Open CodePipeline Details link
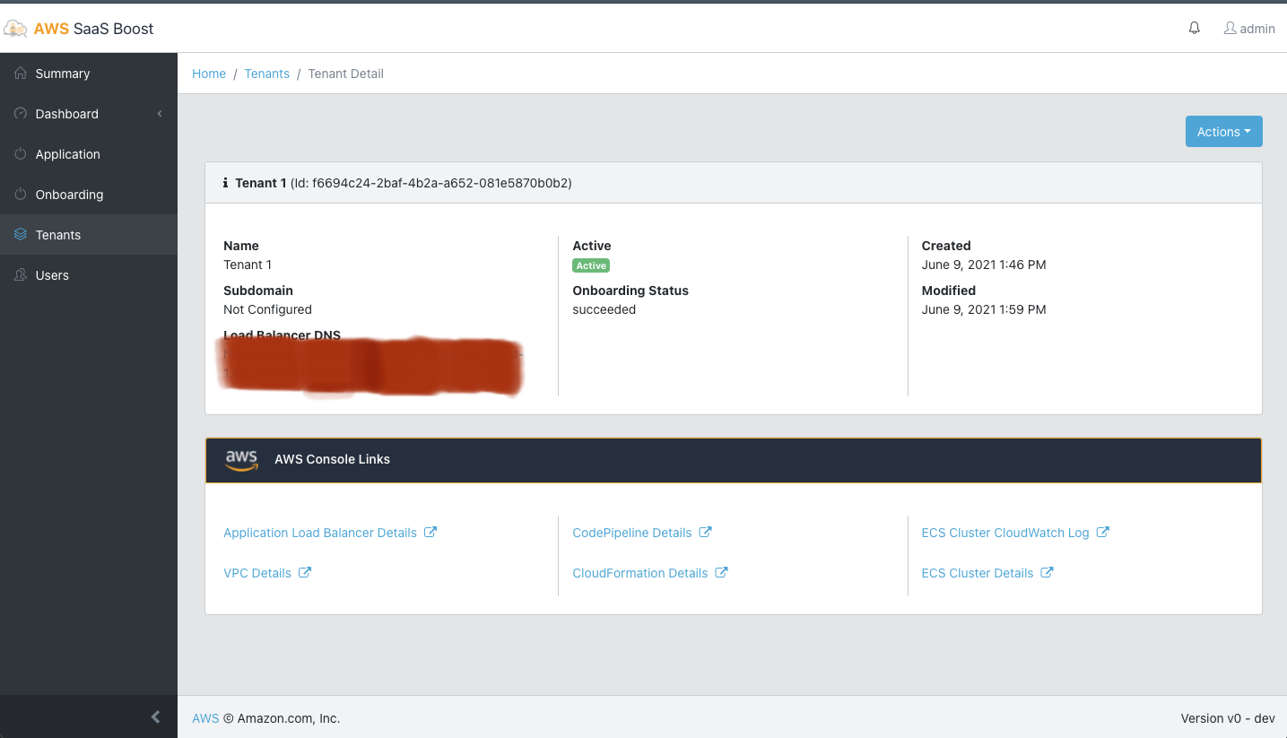This screenshot has height=738, width=1287. coord(632,533)
